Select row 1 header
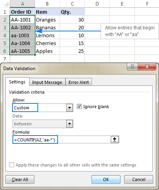Screen dimensions: 159x190 (5, 12)
